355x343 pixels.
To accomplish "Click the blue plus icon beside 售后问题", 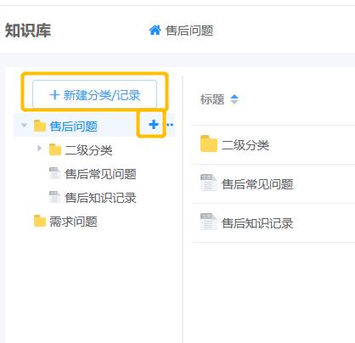I will (154, 124).
